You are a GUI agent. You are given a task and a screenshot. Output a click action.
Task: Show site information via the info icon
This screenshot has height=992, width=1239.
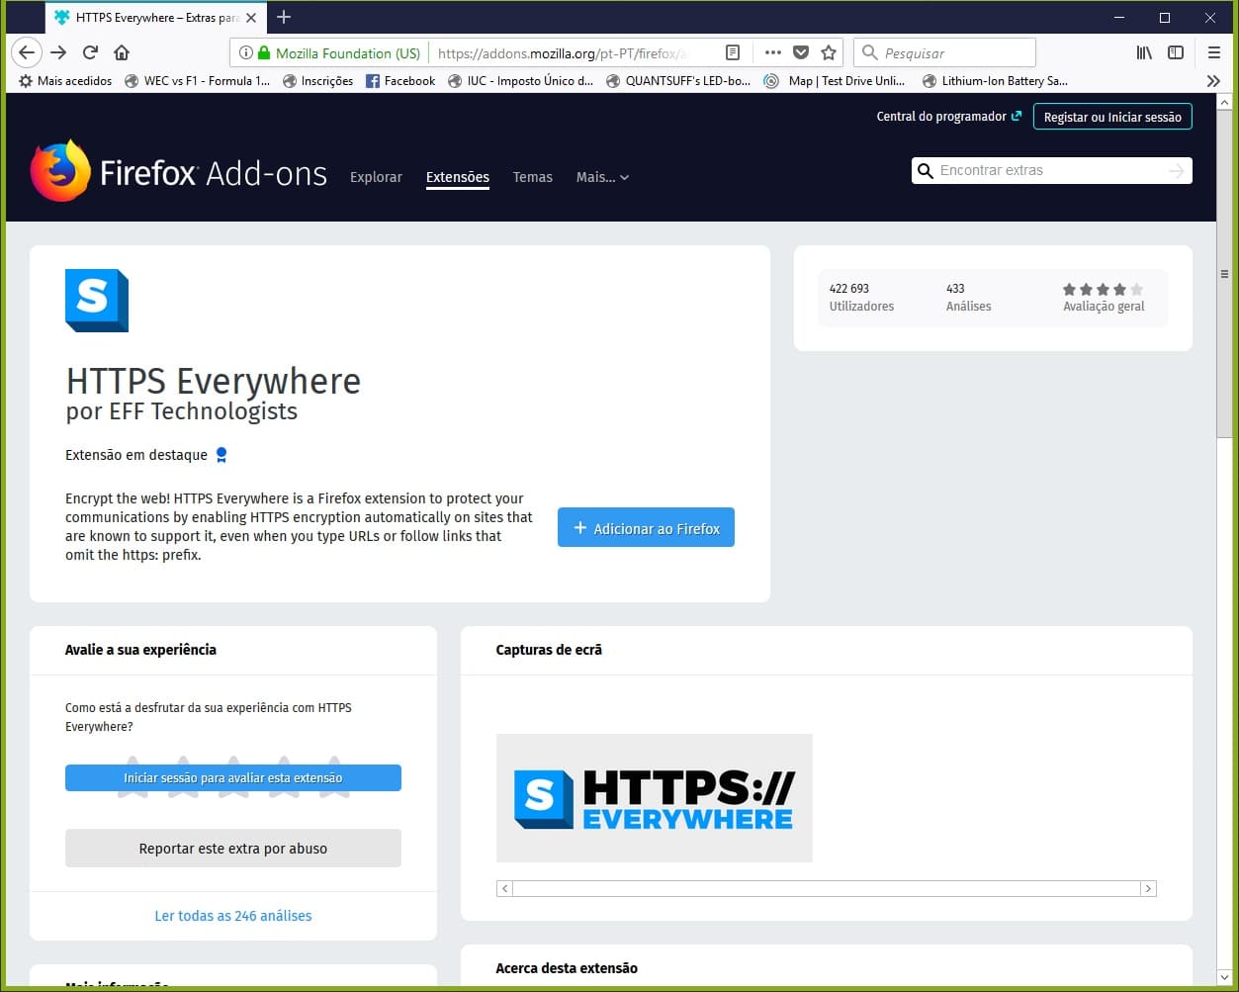point(245,52)
